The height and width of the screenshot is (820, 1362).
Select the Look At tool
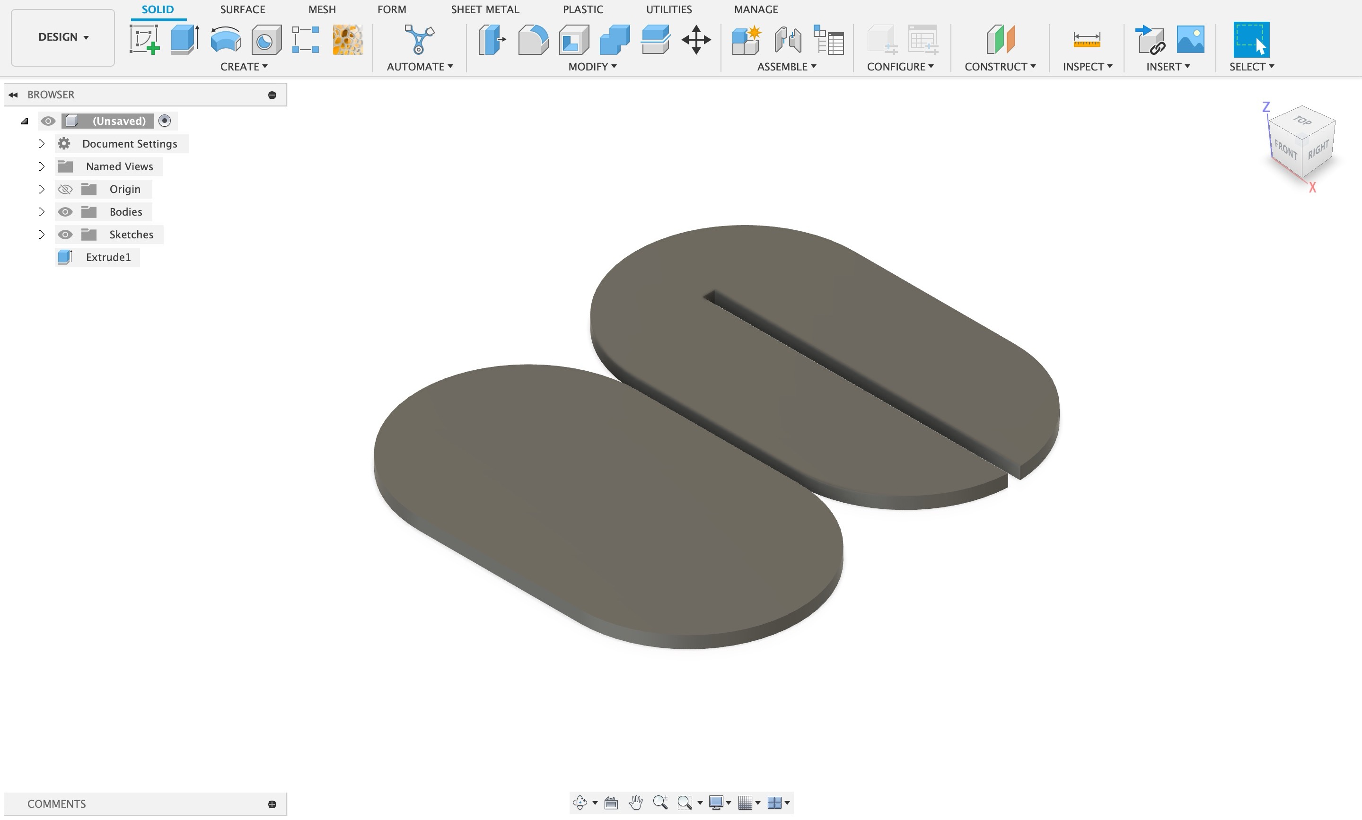coord(611,803)
